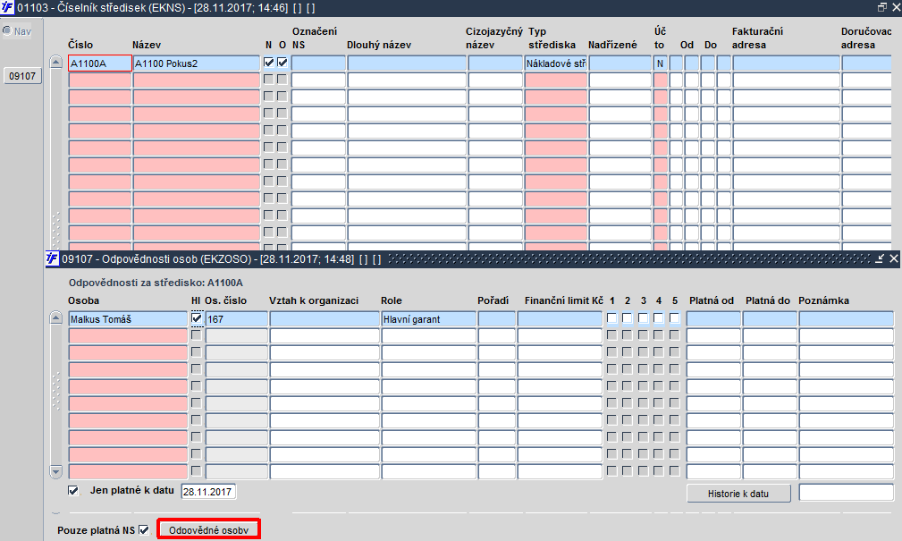This screenshot has height=541, width=902.
Task: Restore the Odpovědnosti osob window size
Action: point(880,259)
